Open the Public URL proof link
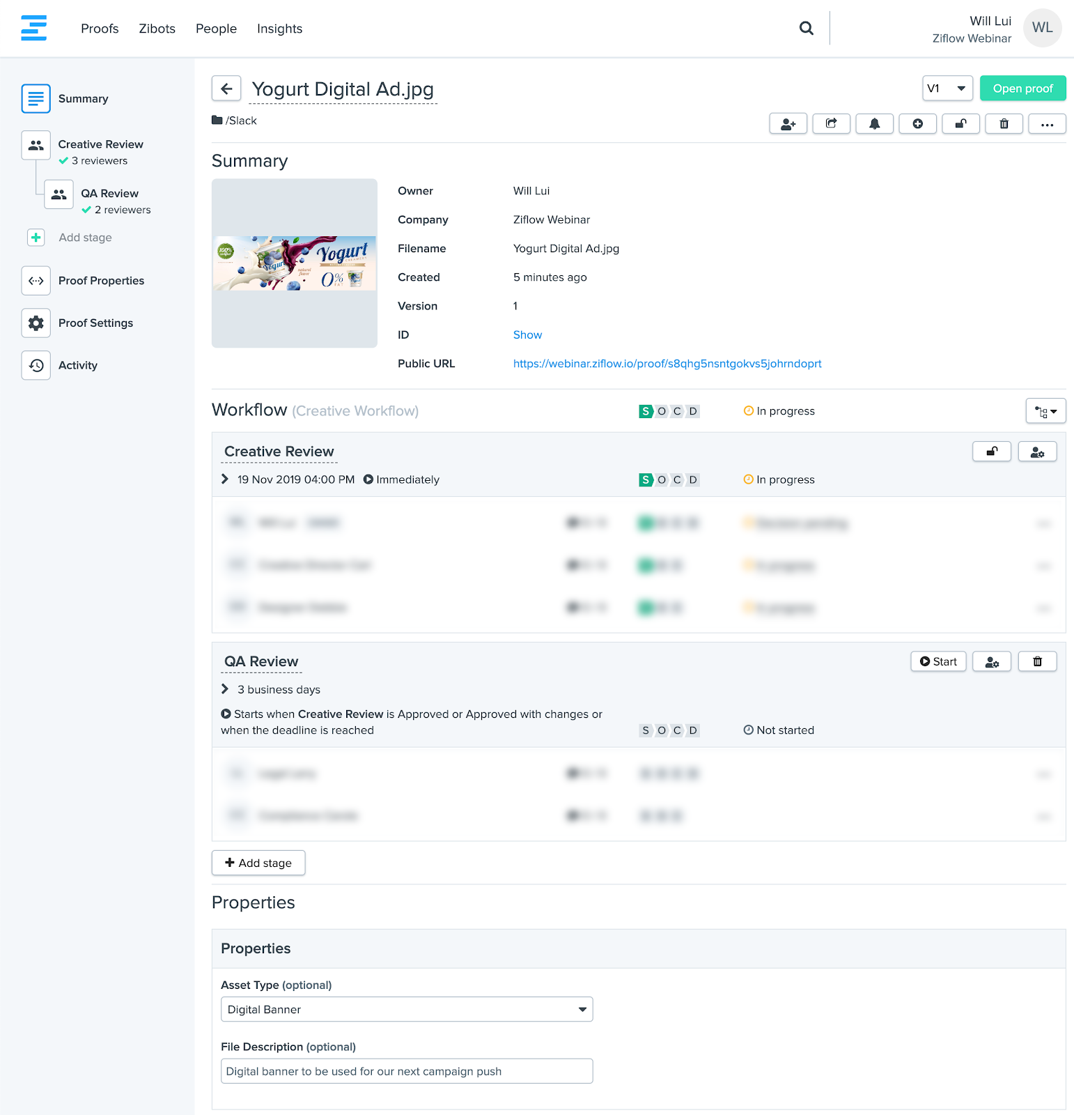Image resolution: width=1074 pixels, height=1115 pixels. click(667, 364)
